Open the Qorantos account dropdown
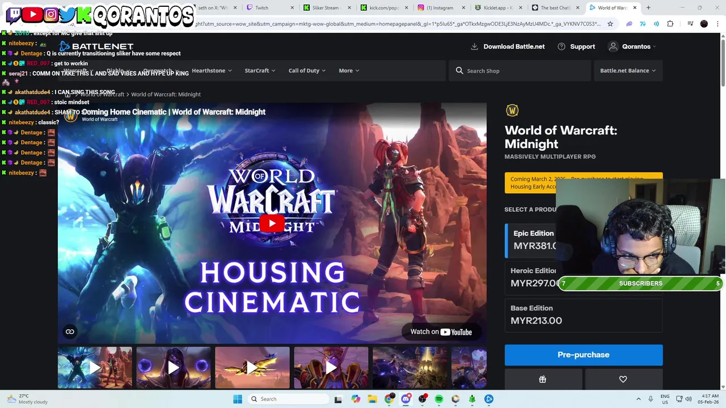 pos(632,46)
